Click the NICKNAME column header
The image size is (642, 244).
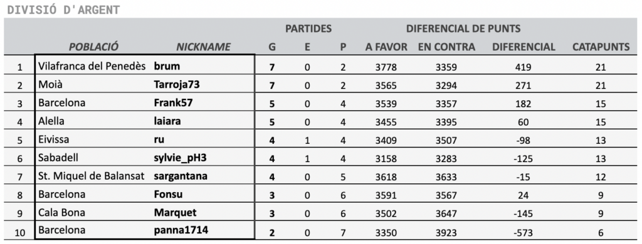[x=203, y=47]
